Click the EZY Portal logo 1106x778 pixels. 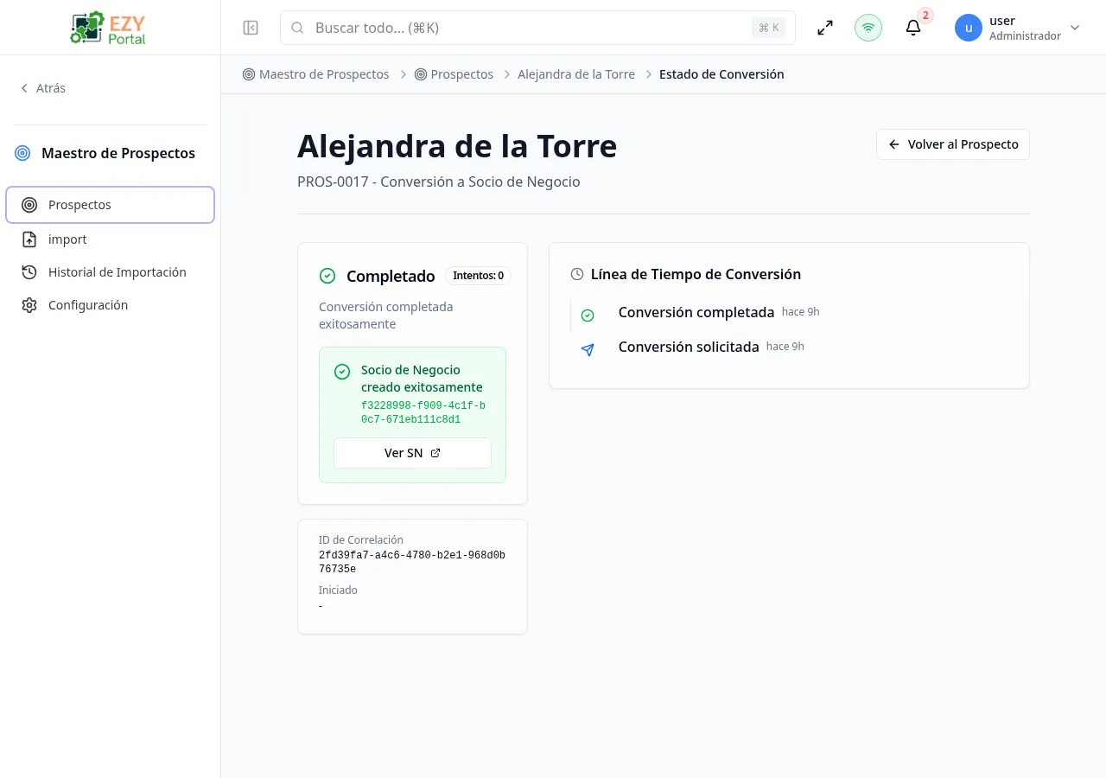(109, 28)
